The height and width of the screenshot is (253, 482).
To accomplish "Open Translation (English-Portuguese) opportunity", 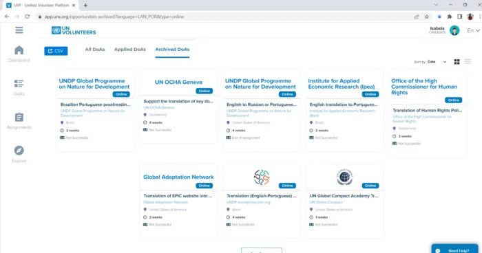I will [x=262, y=195].
